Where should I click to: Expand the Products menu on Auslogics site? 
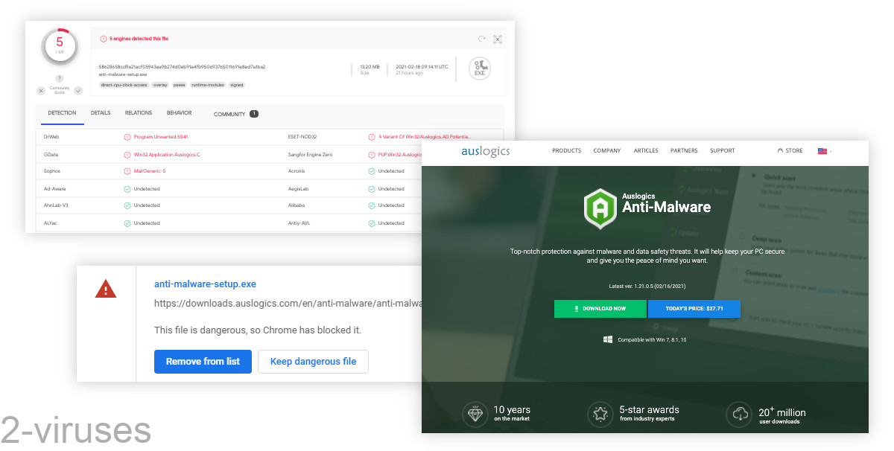(x=566, y=151)
